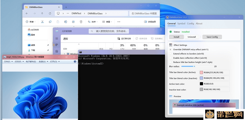Image resolution: width=245 pixels, height=120 pixels.
Task: Expand the Windows process row in Task Manager
Action: click(x=64, y=54)
